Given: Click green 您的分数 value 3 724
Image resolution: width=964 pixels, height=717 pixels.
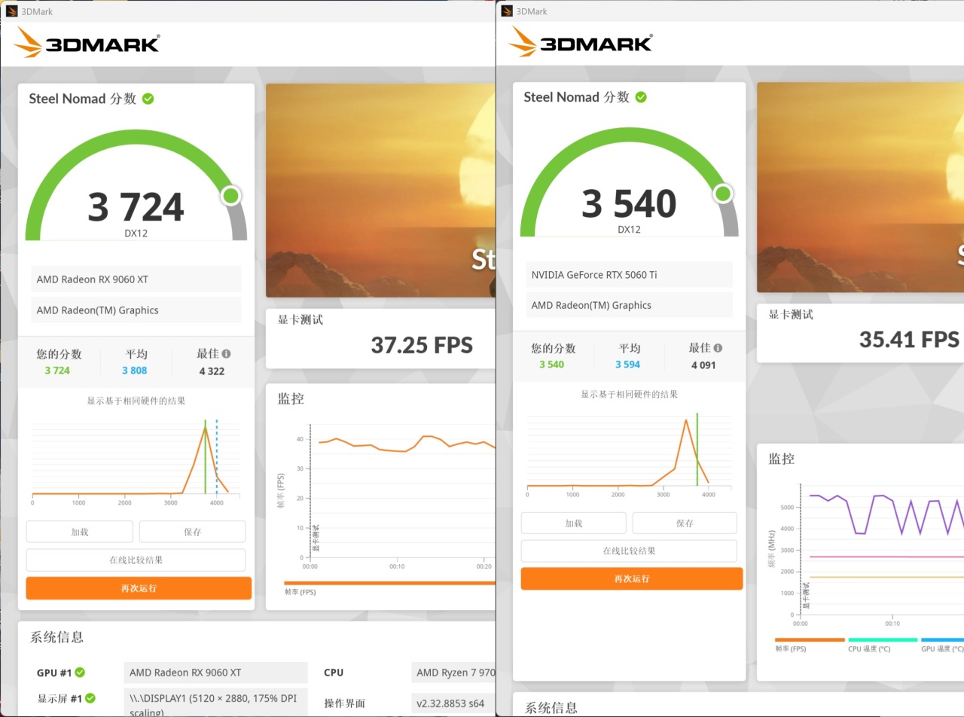Looking at the screenshot, I should [57, 371].
